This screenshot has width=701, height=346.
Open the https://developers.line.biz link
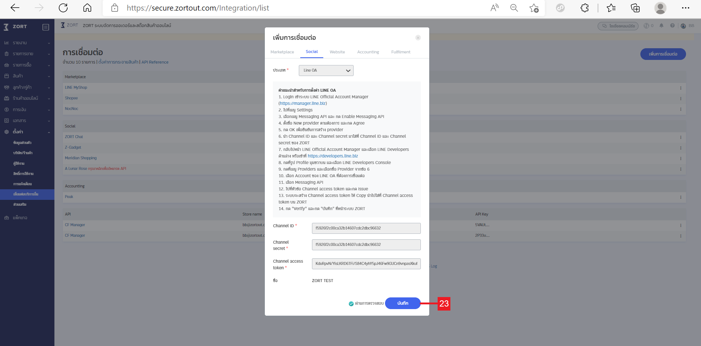tap(333, 156)
